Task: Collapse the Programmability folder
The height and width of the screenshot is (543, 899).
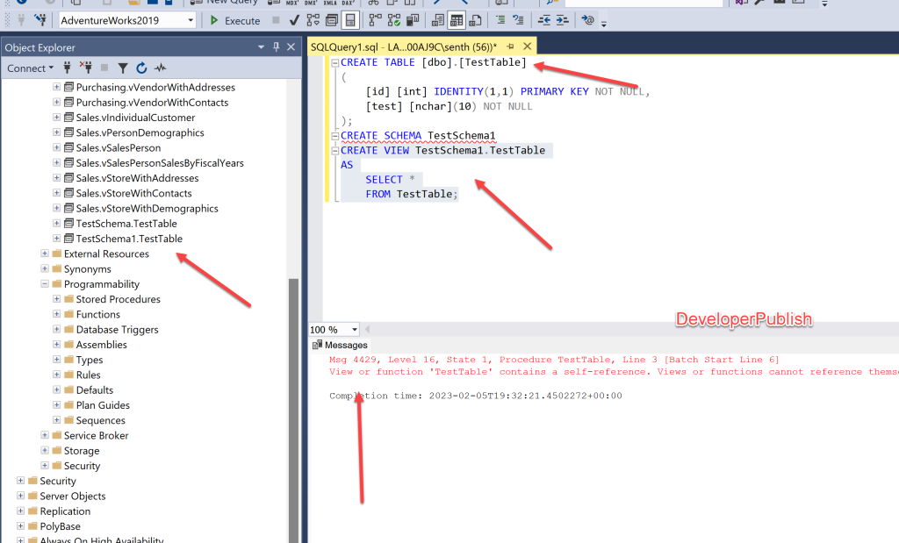Action: [x=45, y=284]
